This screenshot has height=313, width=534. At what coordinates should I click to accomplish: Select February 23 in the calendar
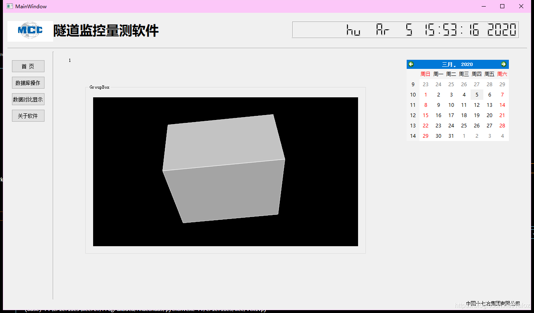click(426, 84)
